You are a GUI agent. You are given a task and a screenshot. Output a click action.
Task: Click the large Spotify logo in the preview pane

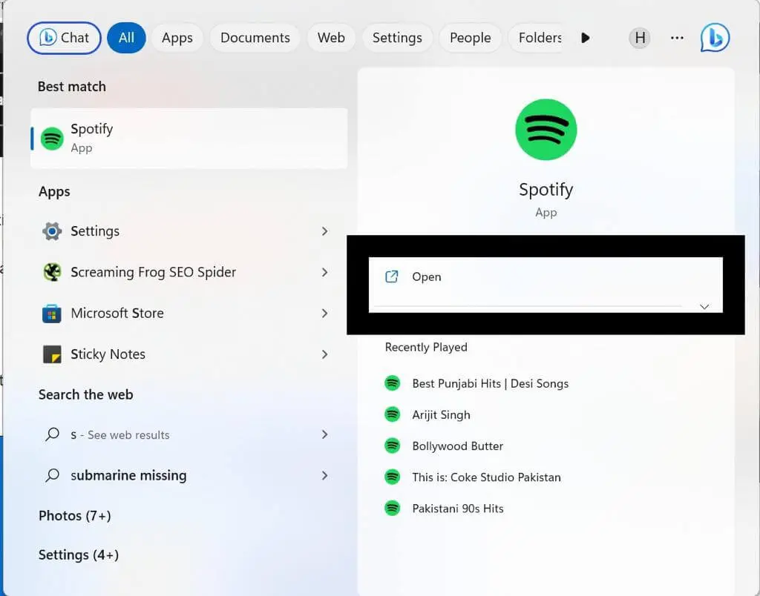click(546, 130)
